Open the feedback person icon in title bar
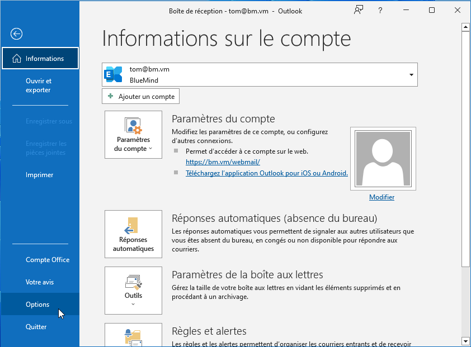This screenshot has width=471, height=347. [359, 11]
